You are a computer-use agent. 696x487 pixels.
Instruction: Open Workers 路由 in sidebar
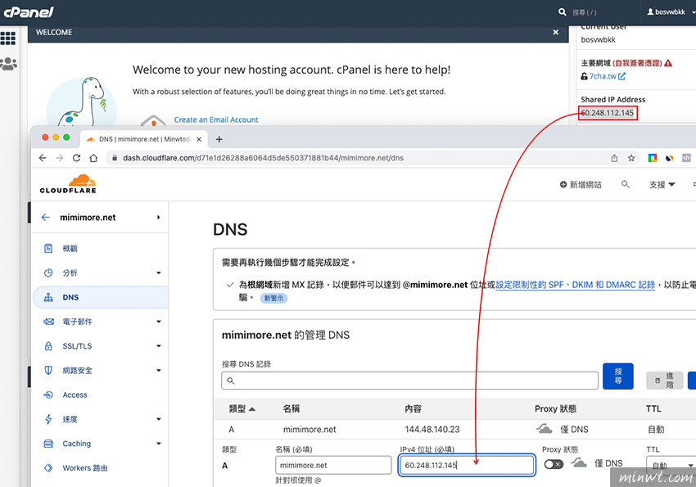[85, 468]
